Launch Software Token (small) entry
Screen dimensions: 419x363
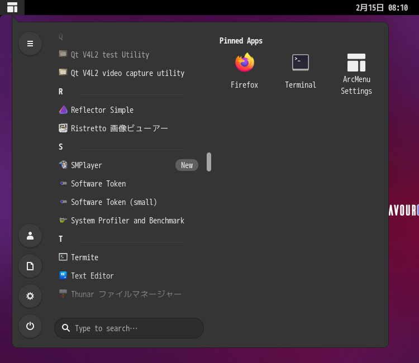click(128, 202)
